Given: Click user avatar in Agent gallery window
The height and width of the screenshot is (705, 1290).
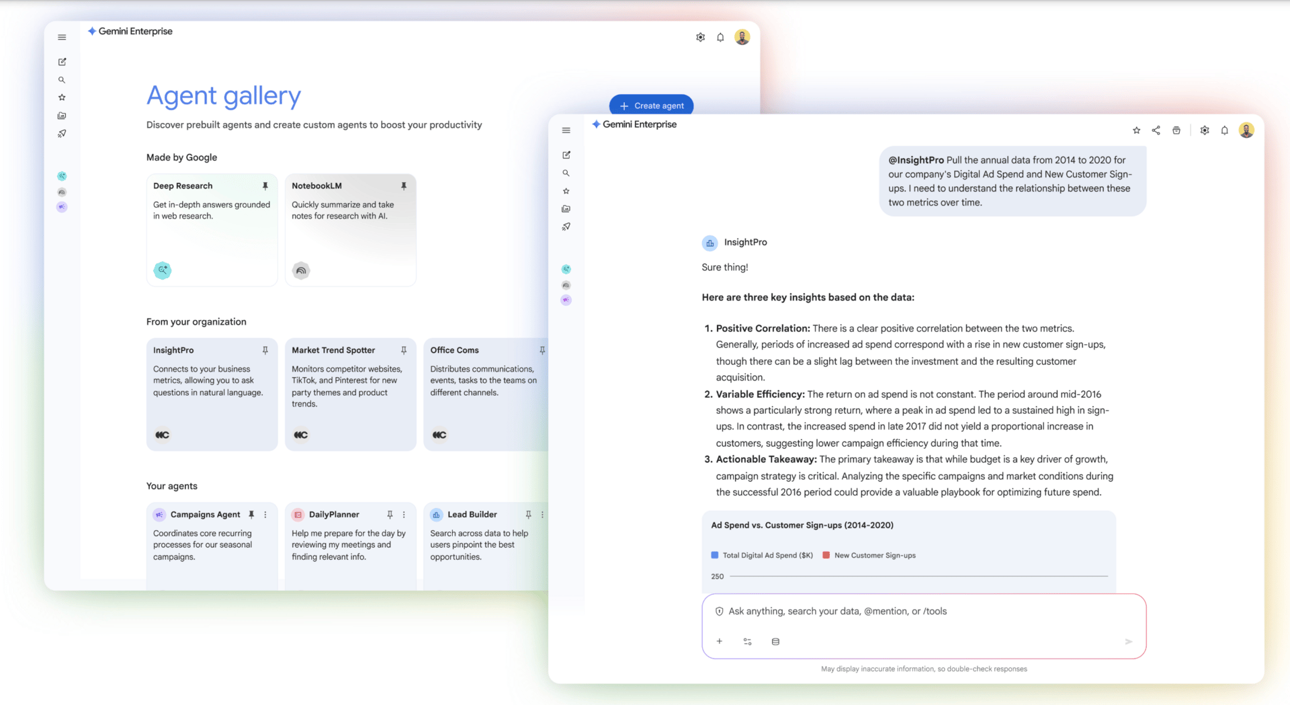Looking at the screenshot, I should [x=742, y=37].
